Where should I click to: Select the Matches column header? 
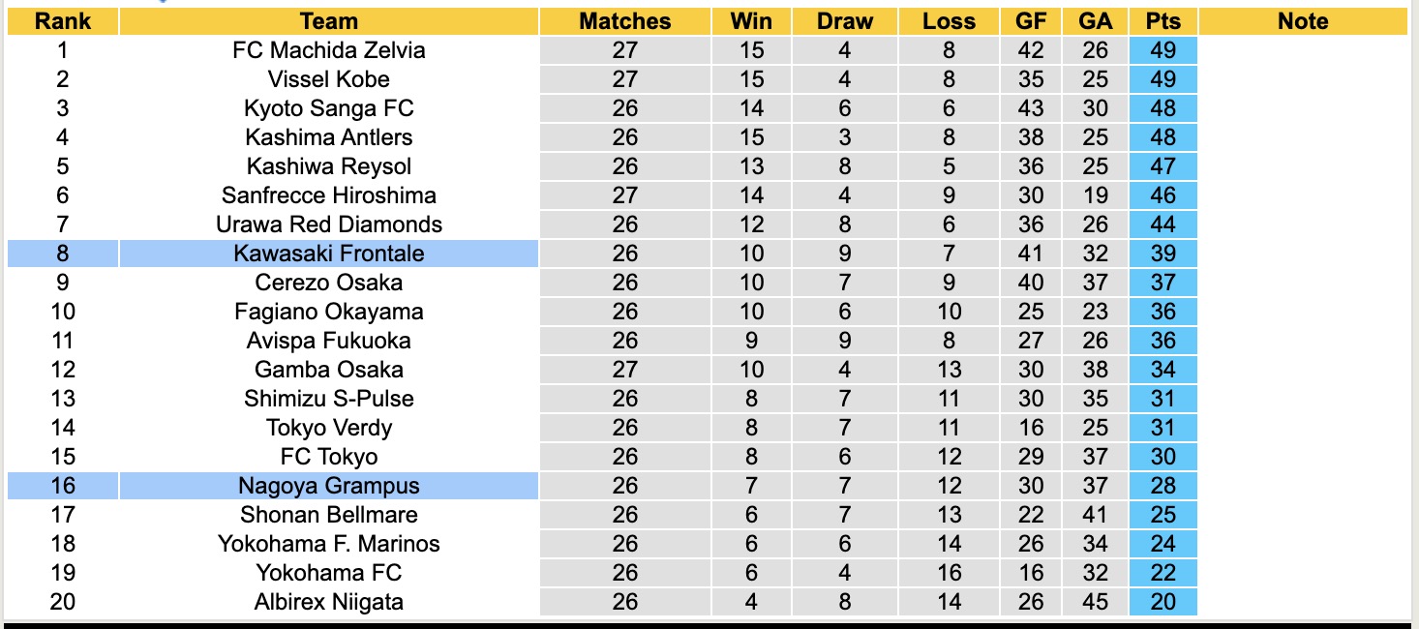click(625, 21)
